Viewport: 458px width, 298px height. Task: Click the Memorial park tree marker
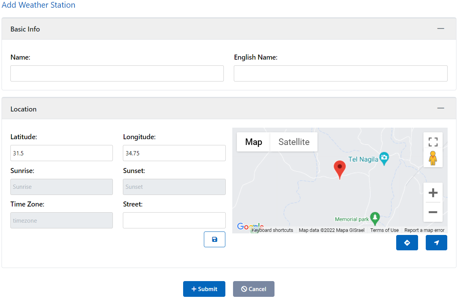click(375, 218)
